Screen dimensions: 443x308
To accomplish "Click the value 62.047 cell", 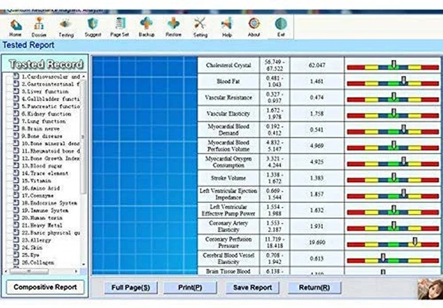I will pos(317,65).
